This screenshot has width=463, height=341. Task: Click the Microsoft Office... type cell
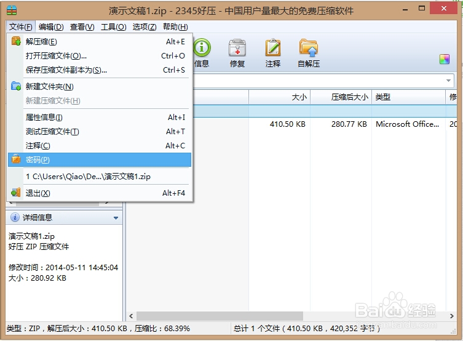click(407, 124)
